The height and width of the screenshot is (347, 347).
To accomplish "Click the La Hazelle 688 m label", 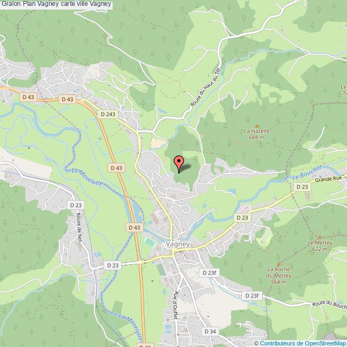I will click(x=257, y=134).
